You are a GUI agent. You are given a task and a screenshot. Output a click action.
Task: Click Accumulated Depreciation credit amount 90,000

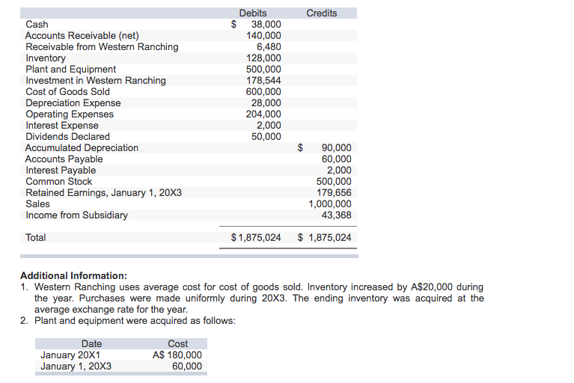[x=336, y=147]
